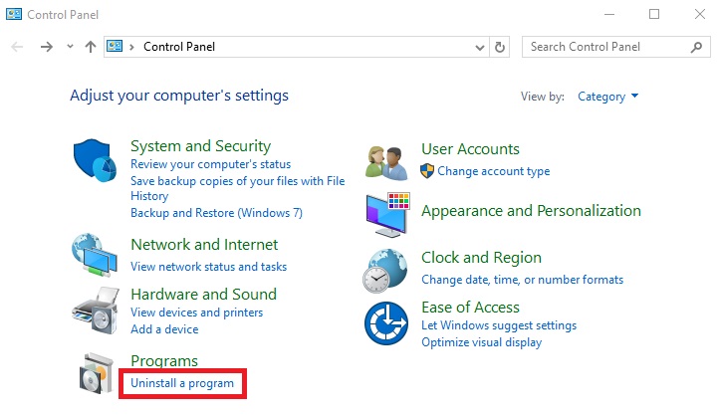Open Backup and Restore (Windows 7)
Screen dimensions: 717x418
click(216, 213)
